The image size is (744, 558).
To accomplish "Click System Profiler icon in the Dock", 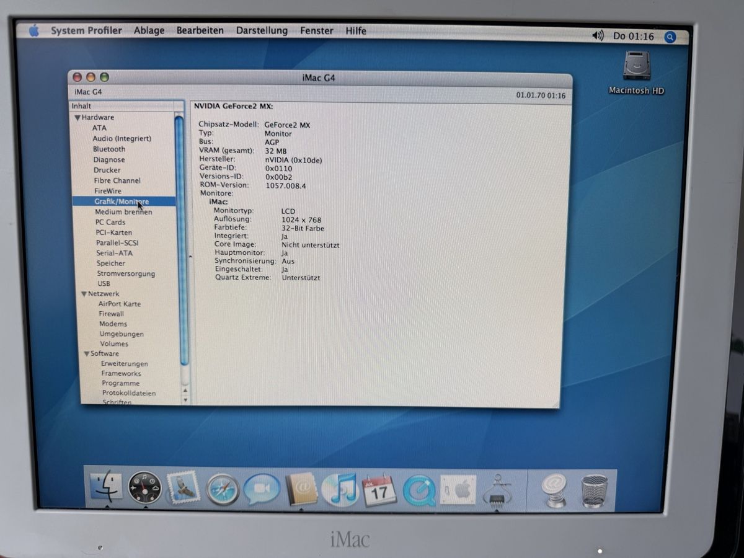I will click(x=497, y=491).
